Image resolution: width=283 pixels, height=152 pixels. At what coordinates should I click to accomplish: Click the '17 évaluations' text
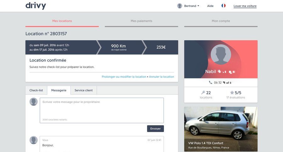pyautogui.click(x=236, y=98)
